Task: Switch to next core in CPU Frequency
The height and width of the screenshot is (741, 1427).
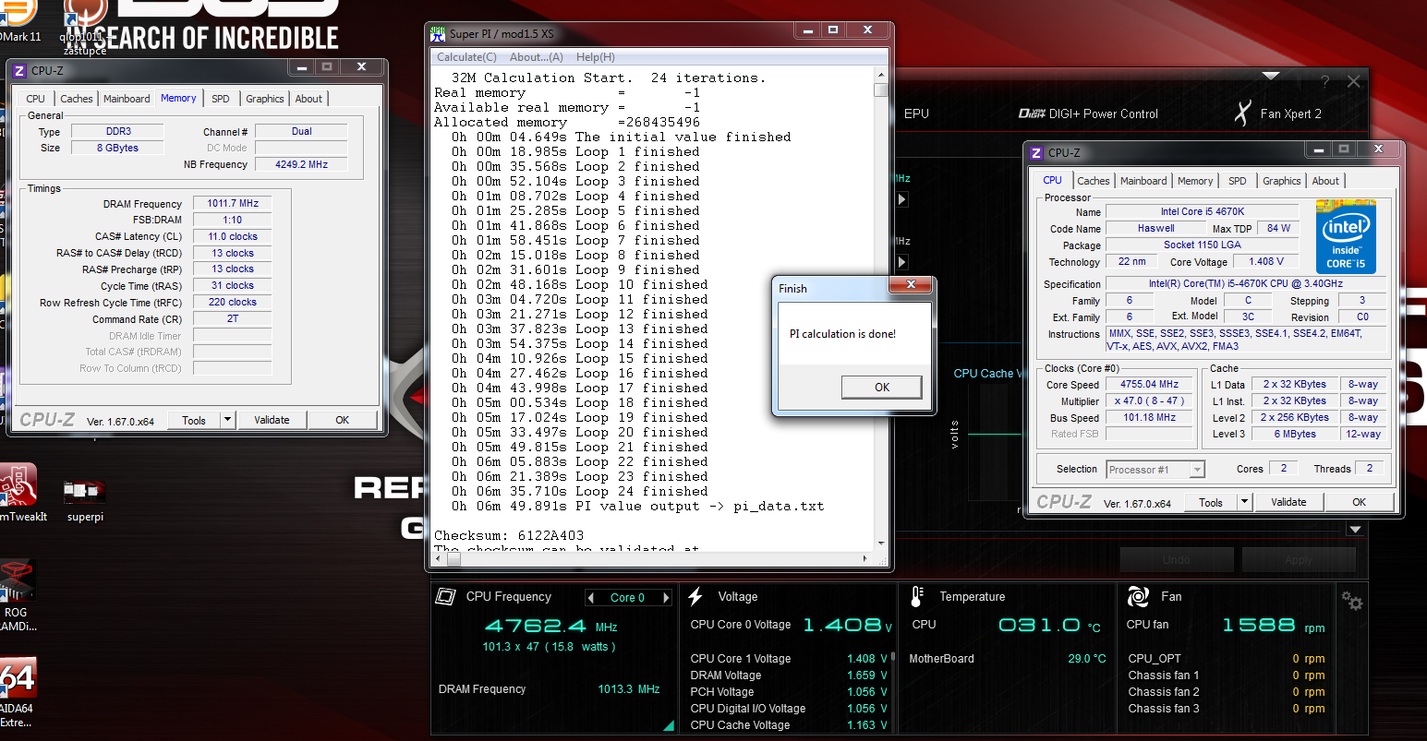Action: [666, 597]
